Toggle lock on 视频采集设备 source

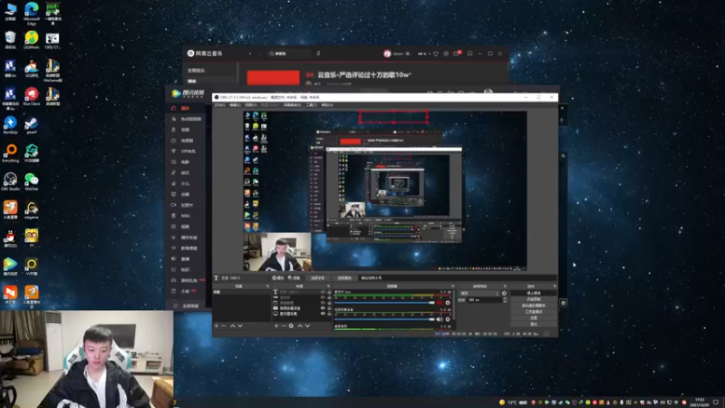(x=329, y=308)
